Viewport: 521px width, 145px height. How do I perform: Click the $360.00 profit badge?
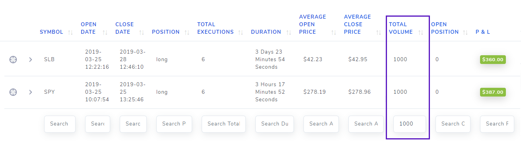pyautogui.click(x=493, y=60)
